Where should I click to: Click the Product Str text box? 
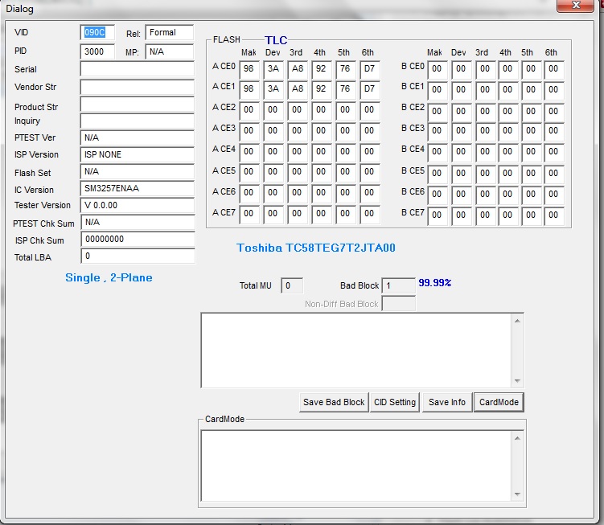click(x=138, y=105)
